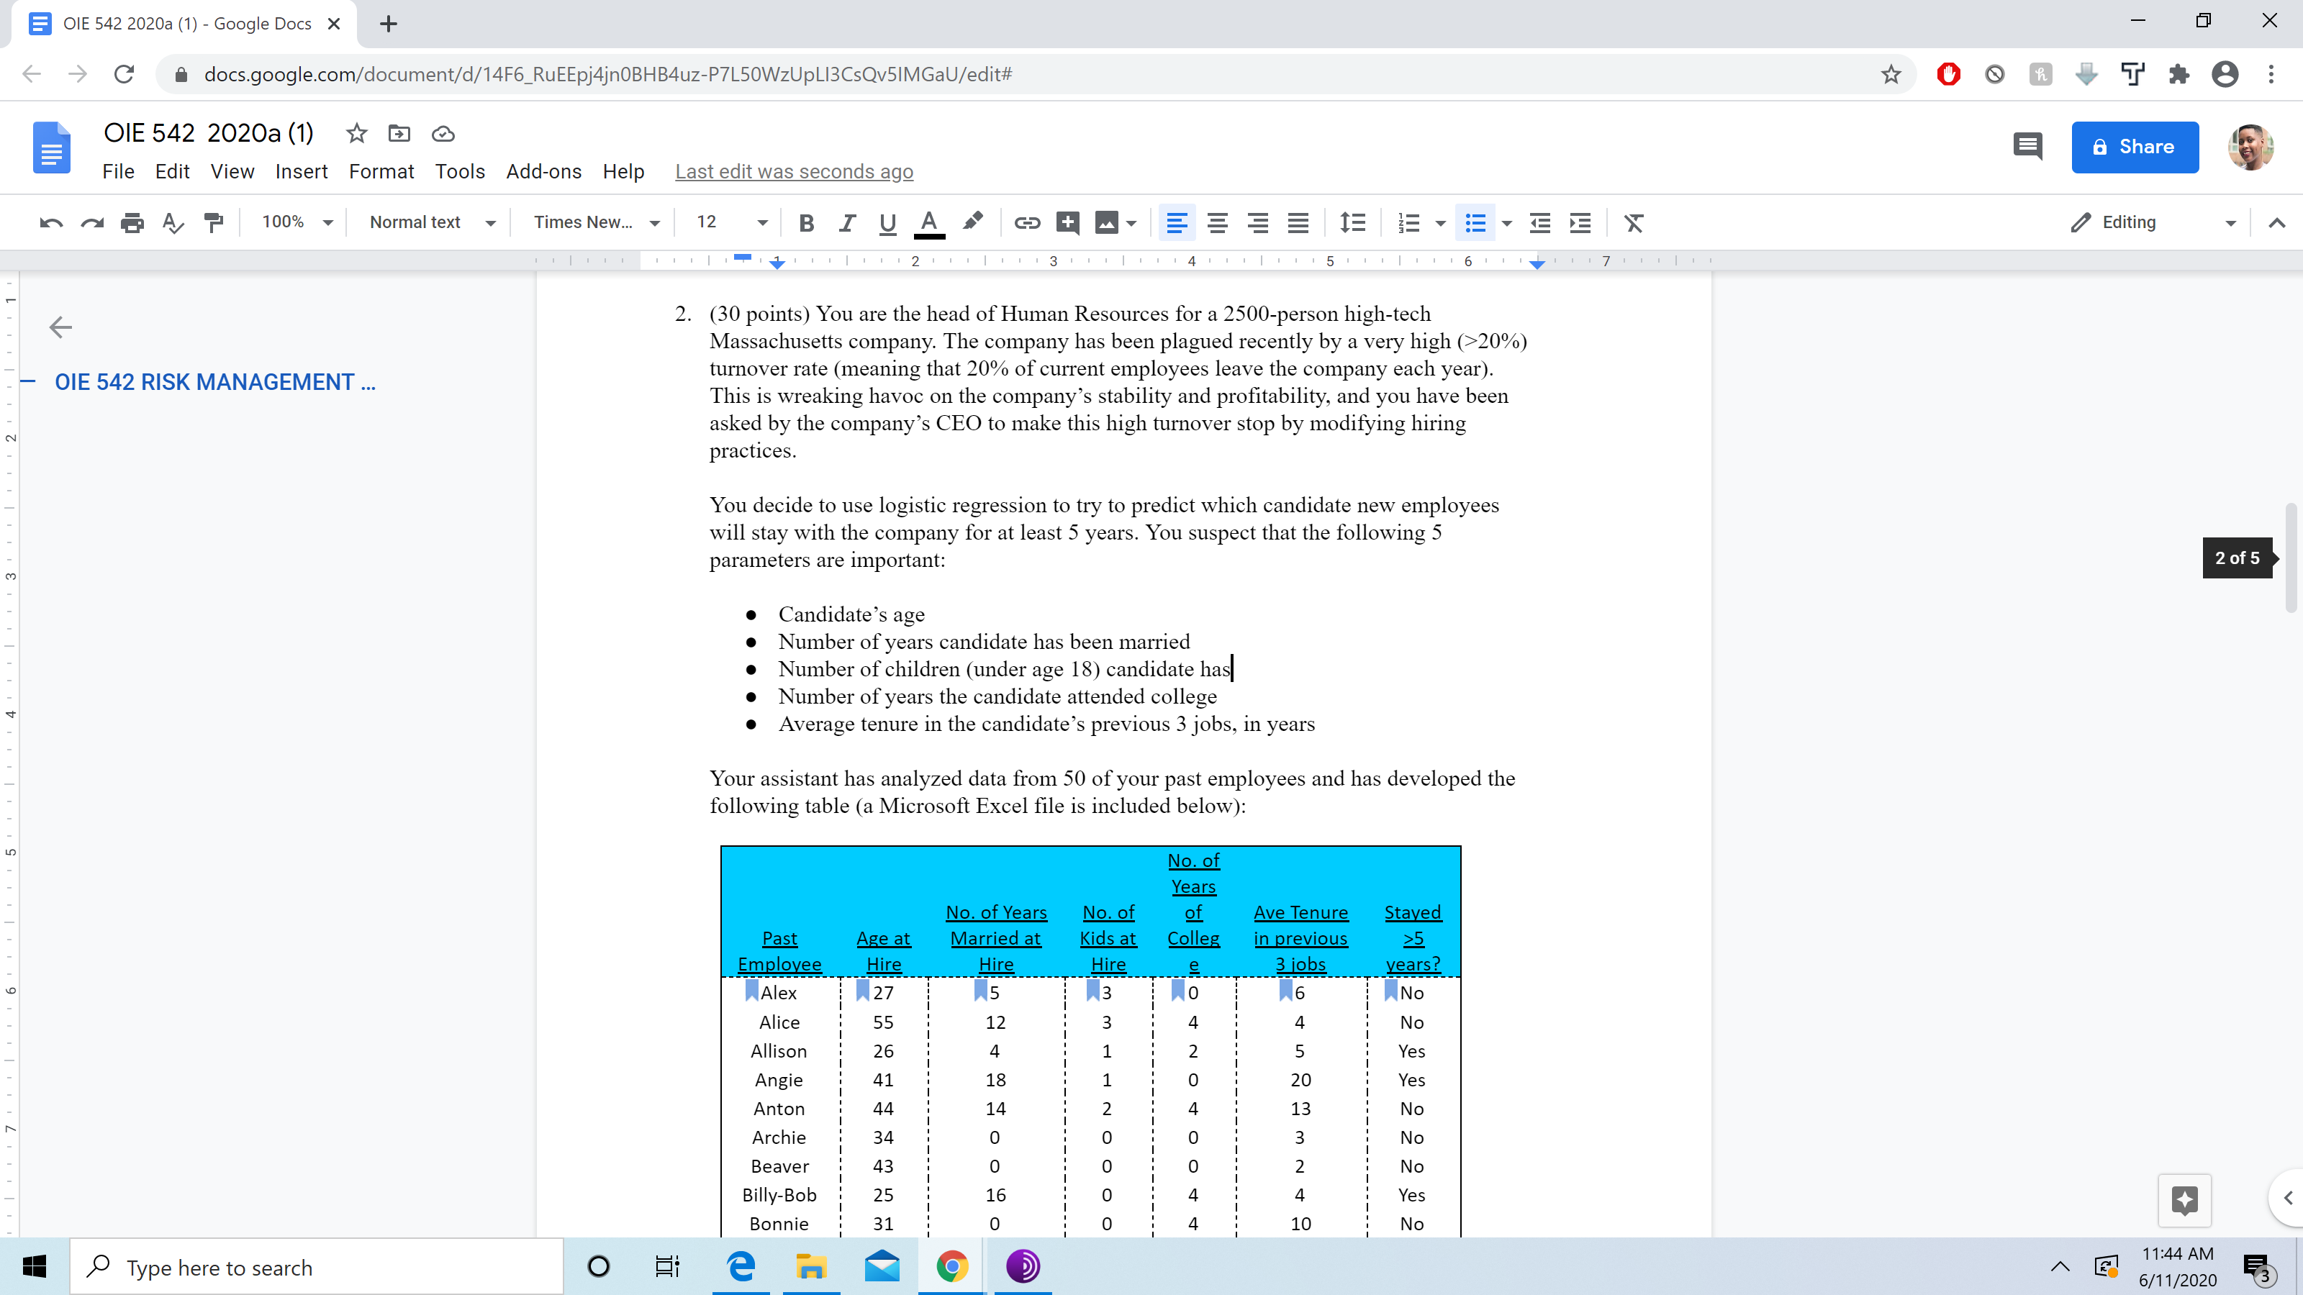Expand the Times New font dropdown
2303x1295 pixels.
click(x=595, y=222)
